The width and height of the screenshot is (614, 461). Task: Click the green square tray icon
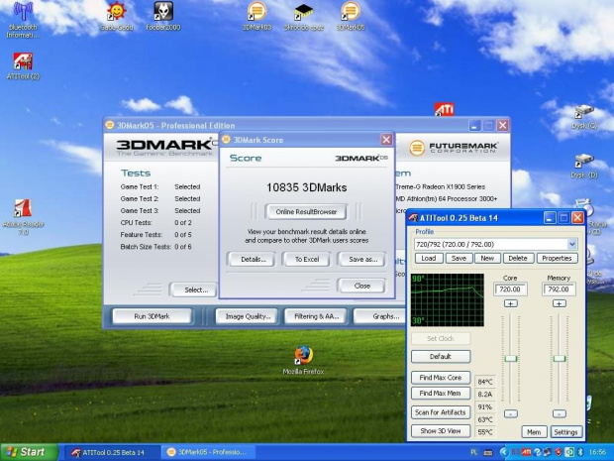[570, 452]
